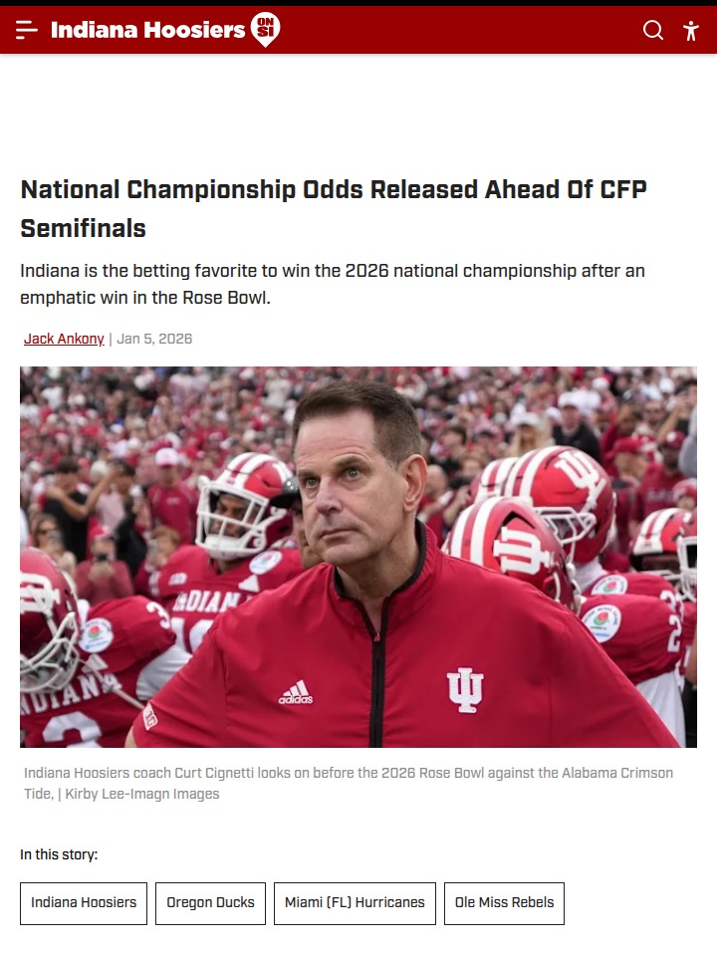Click the Jan 5, 2026 publish date

(x=154, y=339)
